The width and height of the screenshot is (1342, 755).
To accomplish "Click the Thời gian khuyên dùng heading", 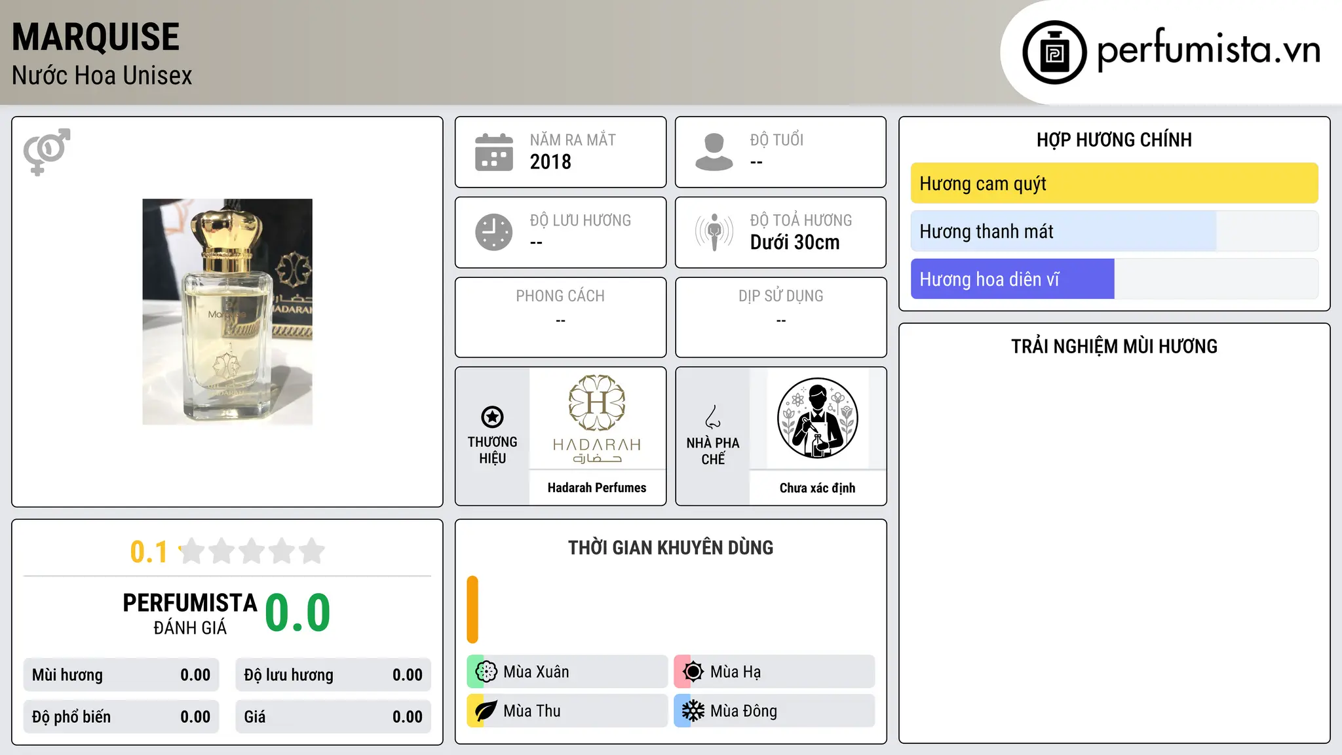I will (x=671, y=548).
